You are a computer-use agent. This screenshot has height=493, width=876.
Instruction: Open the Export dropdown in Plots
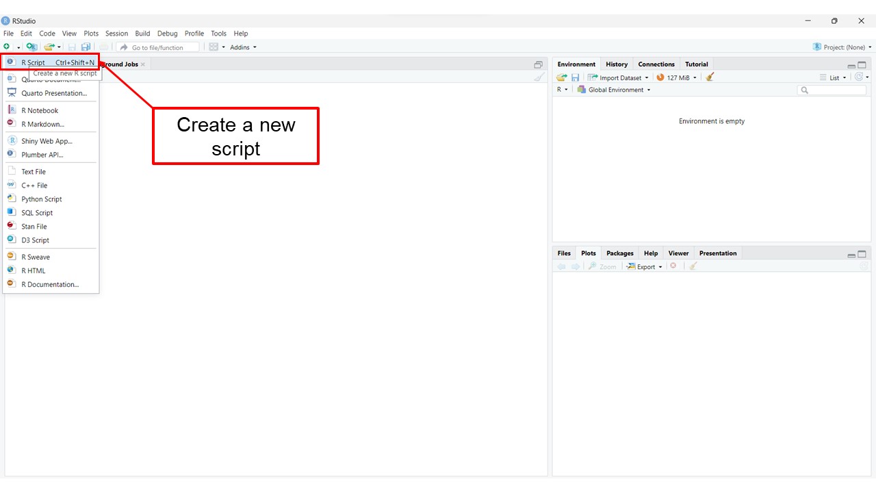point(645,266)
